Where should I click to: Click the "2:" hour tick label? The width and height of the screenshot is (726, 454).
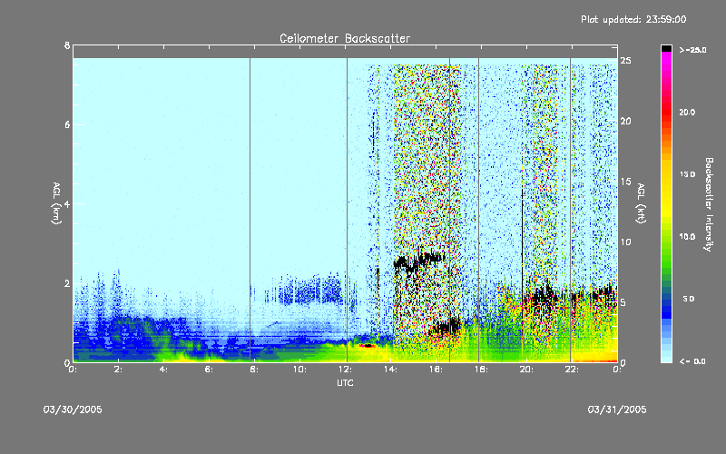(x=119, y=370)
